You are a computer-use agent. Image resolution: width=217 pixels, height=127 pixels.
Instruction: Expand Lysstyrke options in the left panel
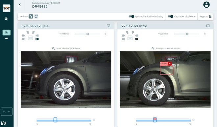[64, 34]
